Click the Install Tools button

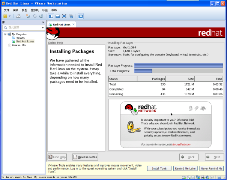(x=159, y=168)
